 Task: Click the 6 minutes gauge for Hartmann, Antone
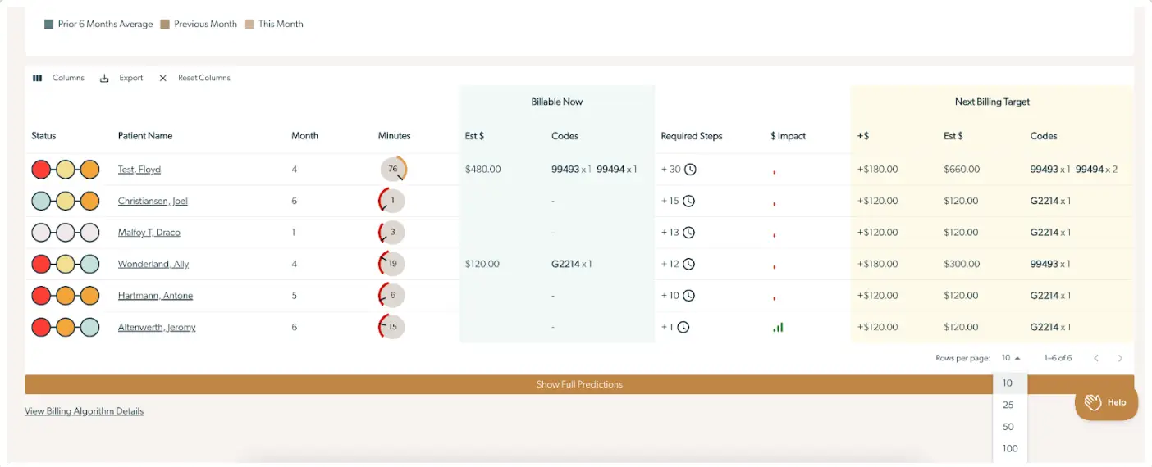point(391,296)
